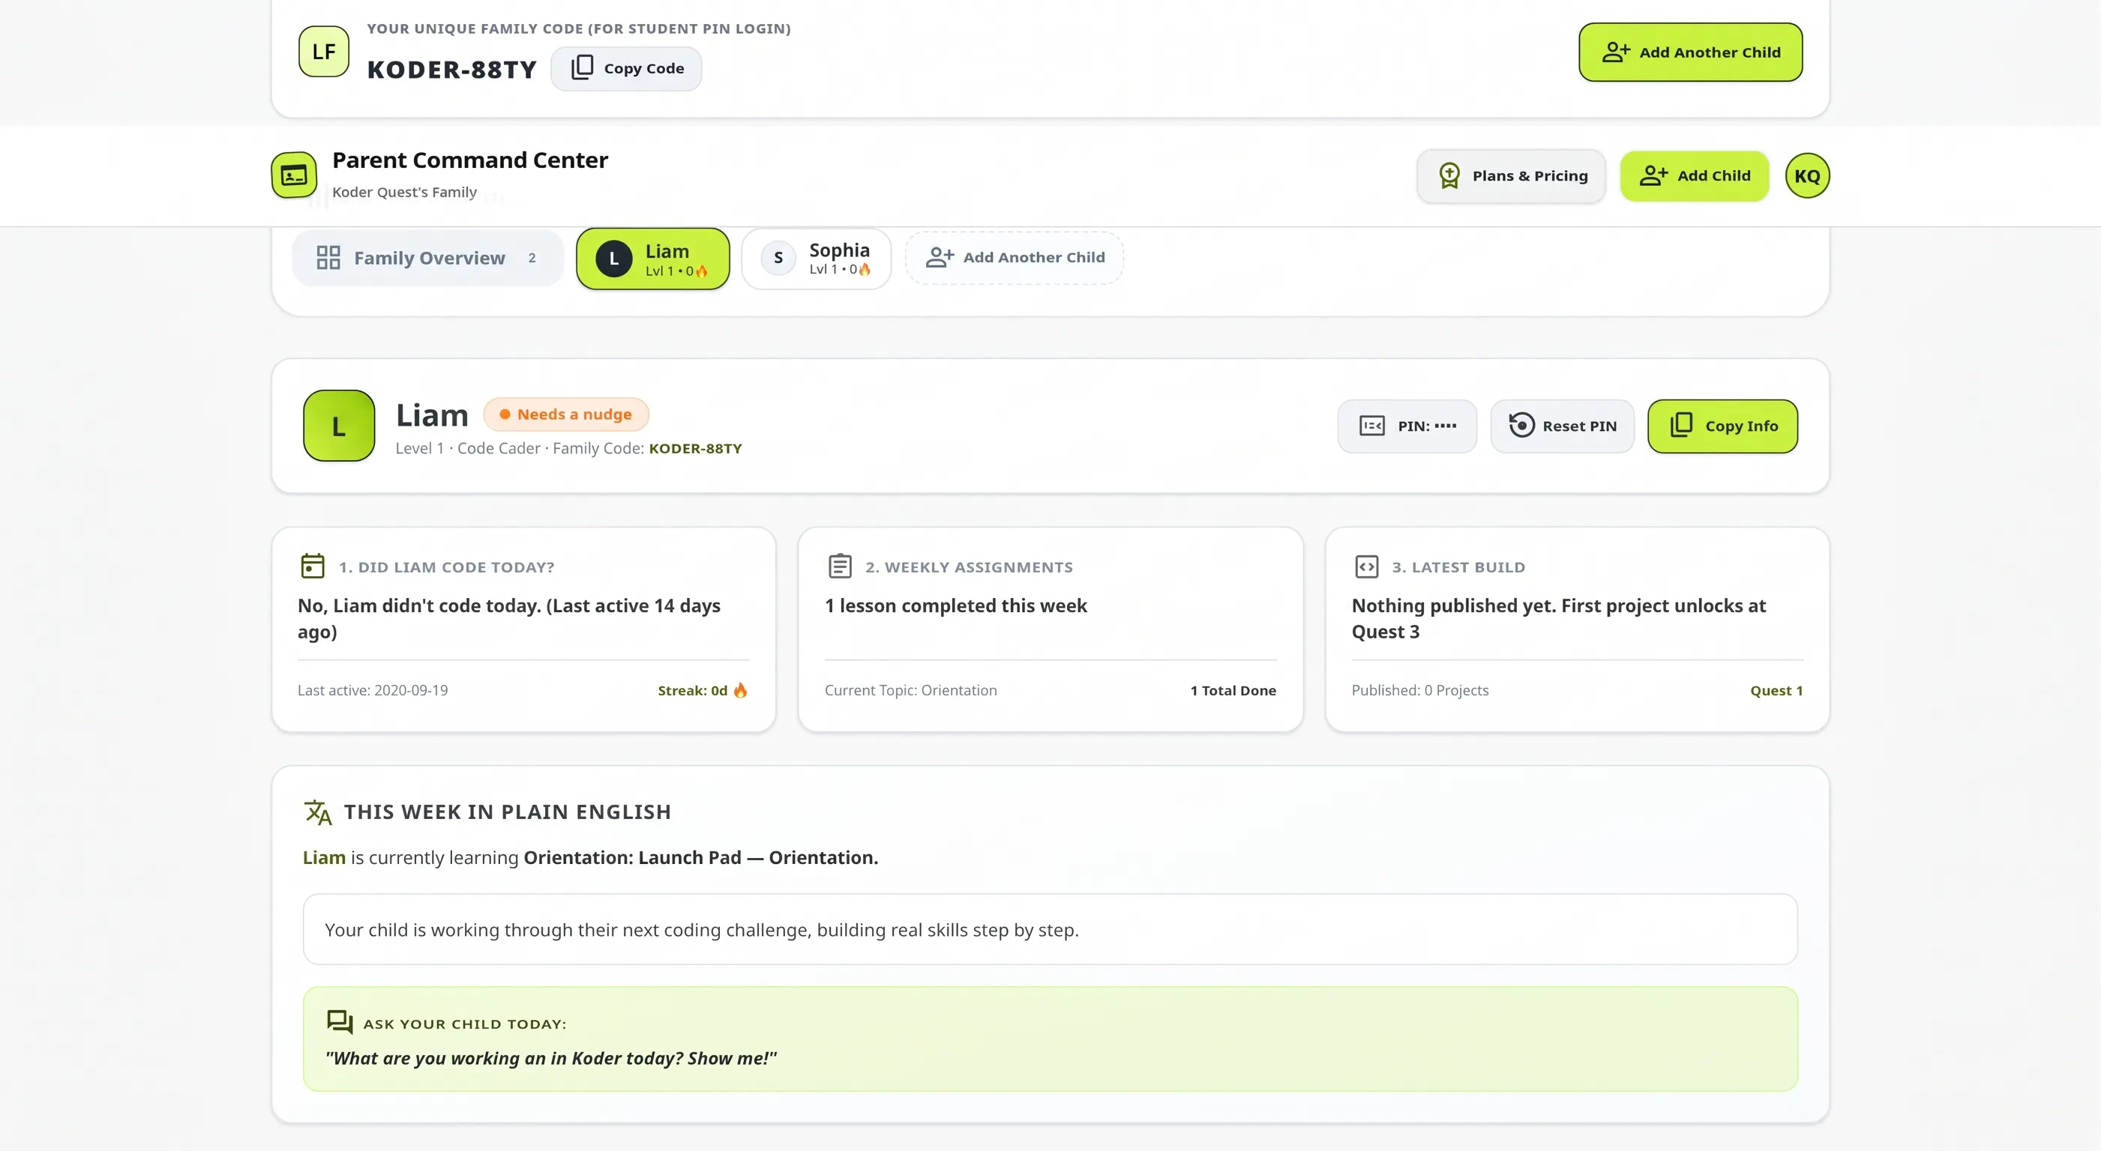Image resolution: width=2101 pixels, height=1151 pixels.
Task: Click the Quest 1 label
Action: coord(1776,690)
